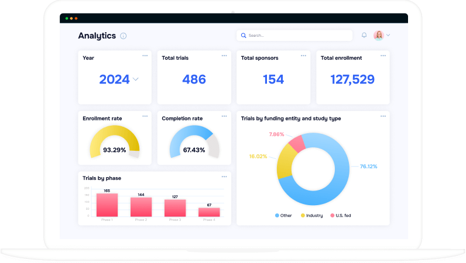Viewport: 466px width, 263px height.
Task: Click the info icon beside Analytics
Action: point(123,36)
